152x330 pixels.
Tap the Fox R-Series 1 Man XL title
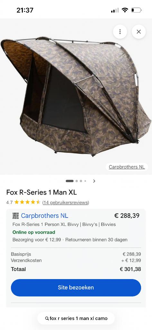(x=41, y=192)
